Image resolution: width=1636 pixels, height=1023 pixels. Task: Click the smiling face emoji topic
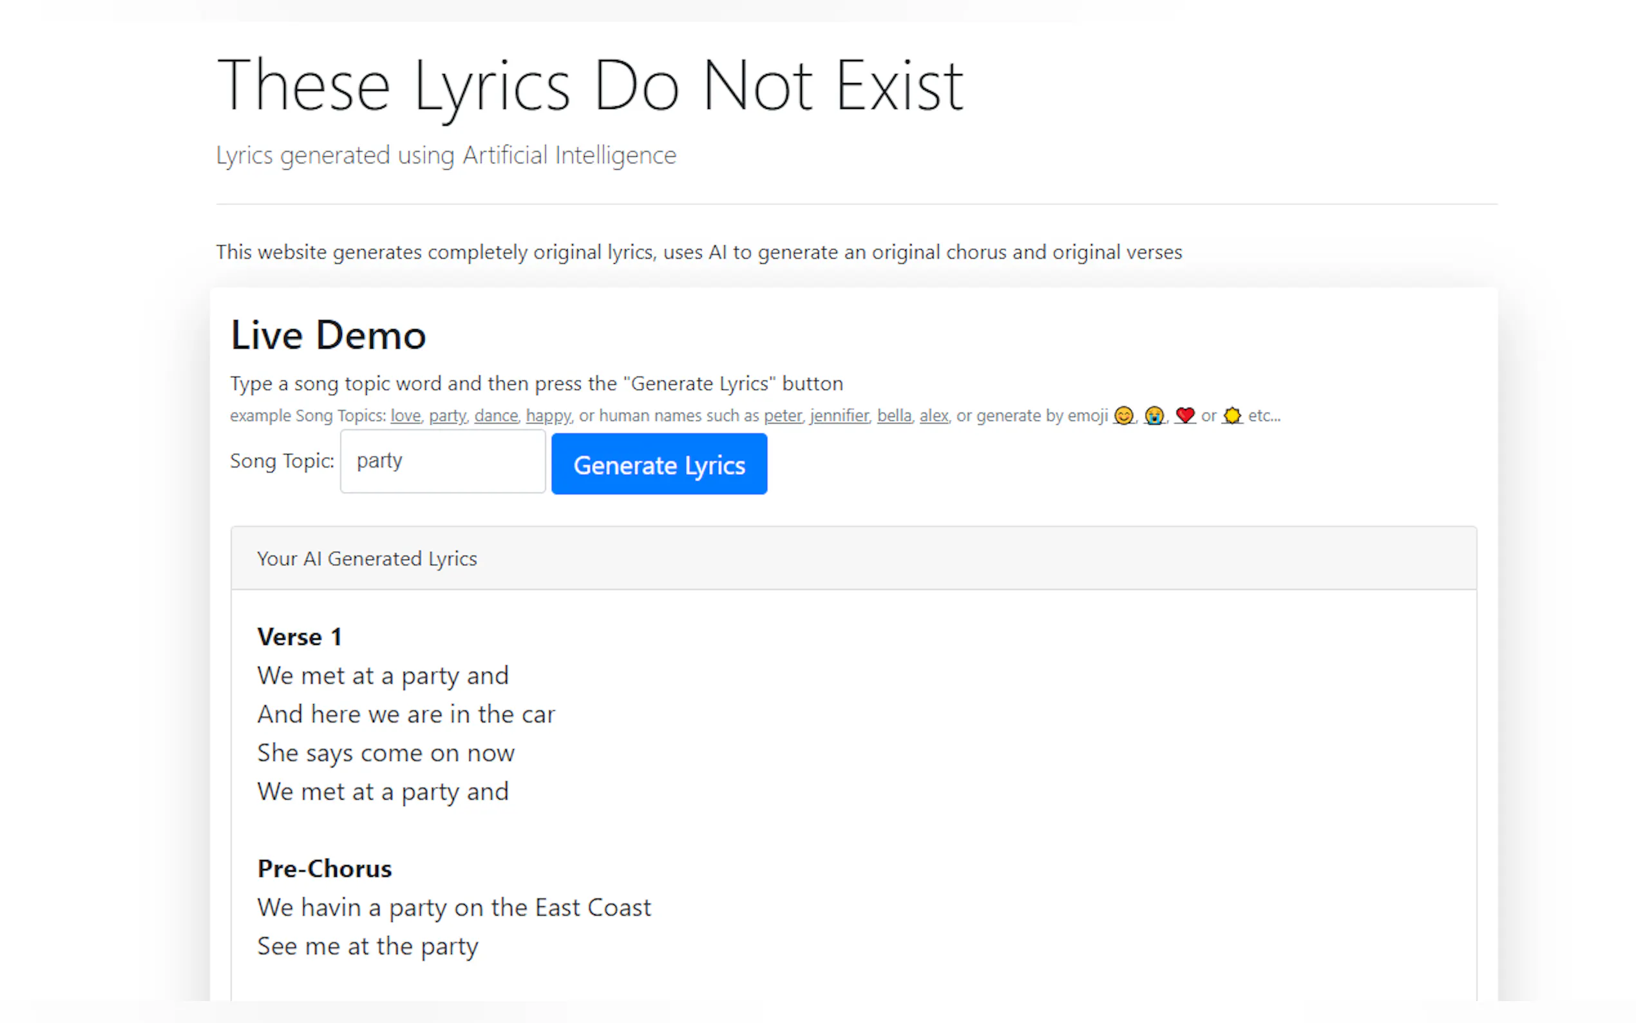pos(1123,416)
